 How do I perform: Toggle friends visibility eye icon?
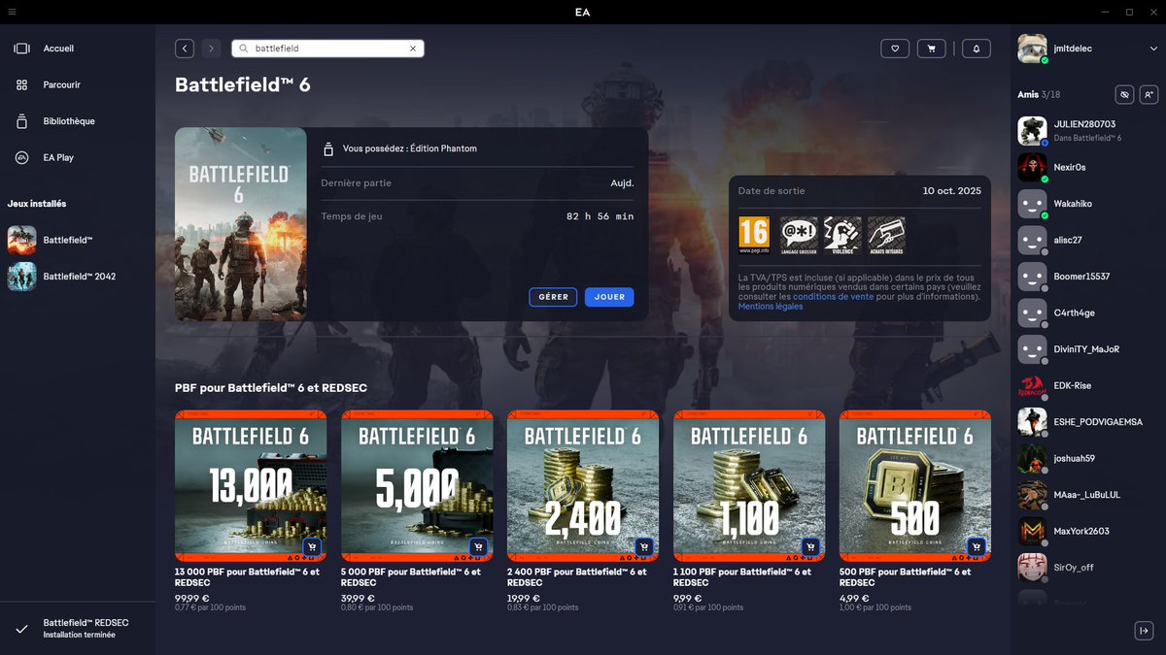1124,94
